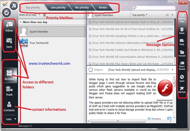Star the Upload and display Flash message

90,22
